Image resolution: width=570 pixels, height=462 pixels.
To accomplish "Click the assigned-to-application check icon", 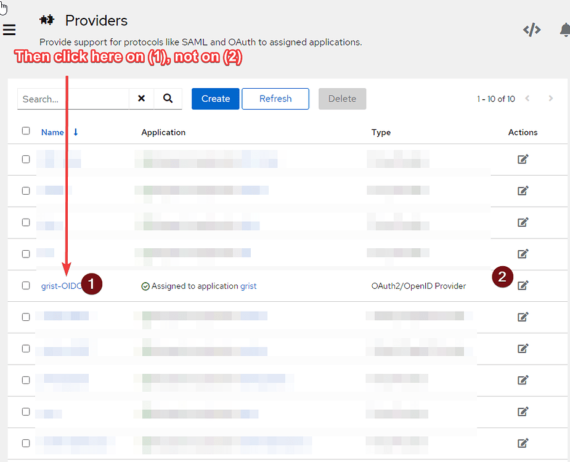I will (145, 286).
